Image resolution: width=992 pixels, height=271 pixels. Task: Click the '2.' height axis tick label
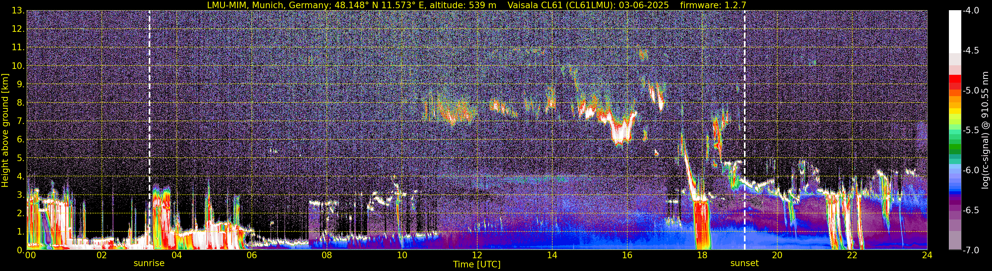tap(20, 213)
